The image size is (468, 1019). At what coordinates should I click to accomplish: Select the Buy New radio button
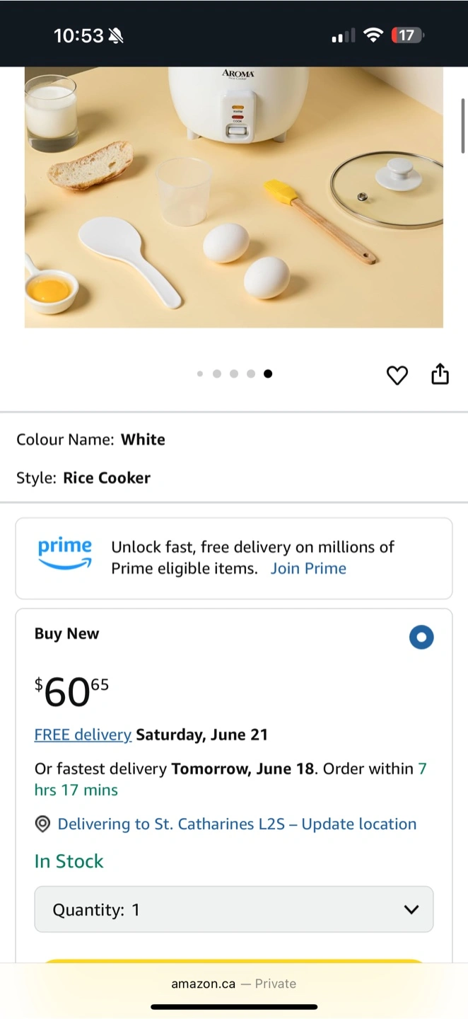coord(421,638)
